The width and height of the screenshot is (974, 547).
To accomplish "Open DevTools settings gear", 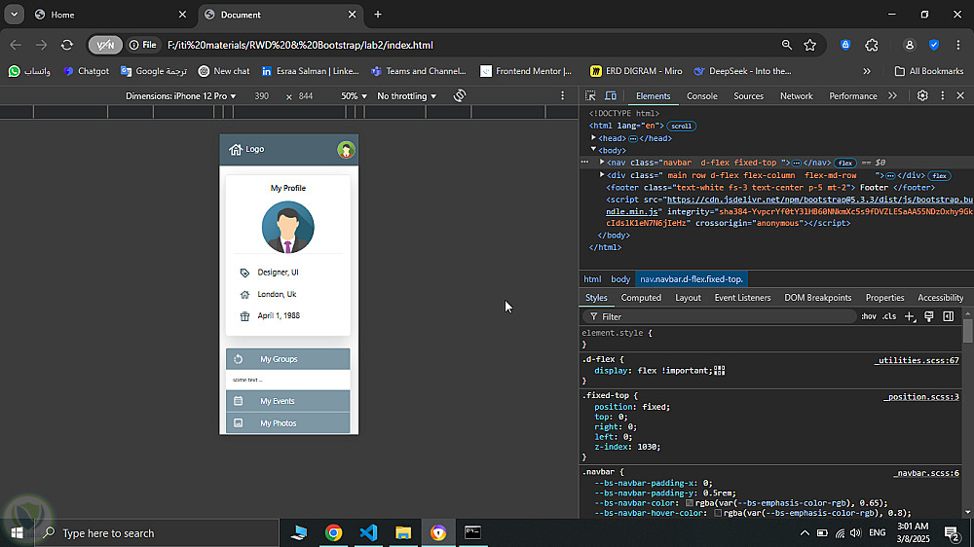I will coord(922,95).
